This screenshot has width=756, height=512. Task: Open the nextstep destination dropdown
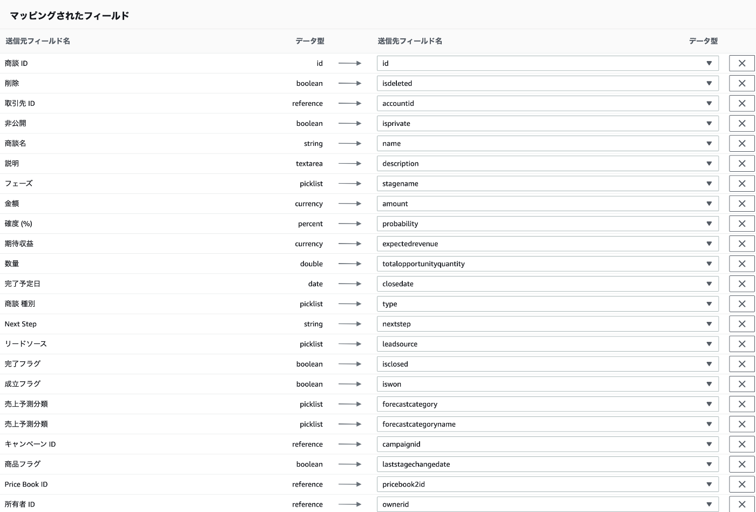[548, 324]
